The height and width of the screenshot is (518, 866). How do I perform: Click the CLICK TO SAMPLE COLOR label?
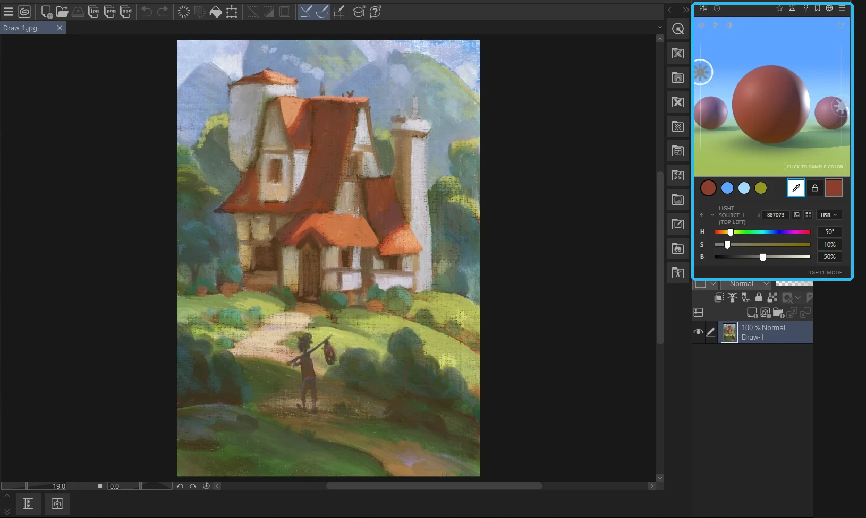tap(814, 167)
